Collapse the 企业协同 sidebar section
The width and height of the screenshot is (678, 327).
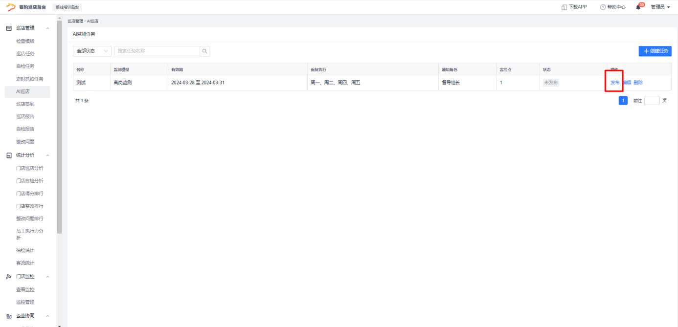tap(47, 316)
